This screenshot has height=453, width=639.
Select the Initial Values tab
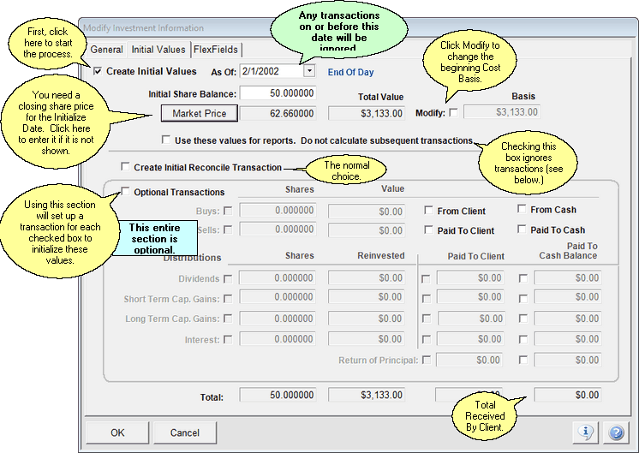(158, 50)
